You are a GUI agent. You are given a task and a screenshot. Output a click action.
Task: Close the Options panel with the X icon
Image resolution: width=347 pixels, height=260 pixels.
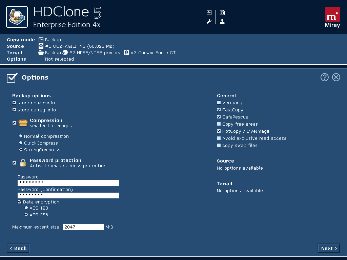point(336,77)
